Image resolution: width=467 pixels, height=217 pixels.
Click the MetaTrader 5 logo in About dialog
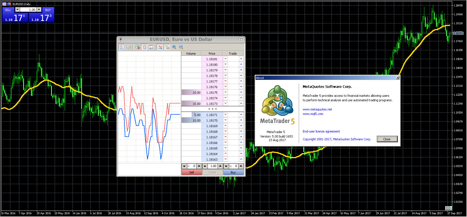[x=277, y=105]
